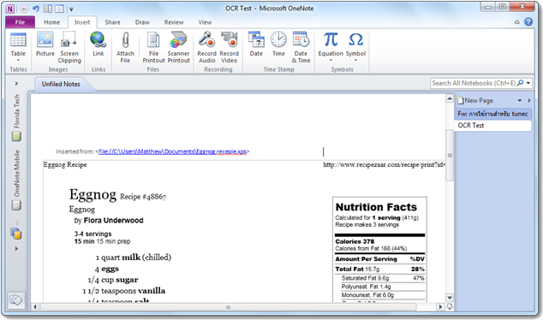Minimize the ribbon with the caret

pyautogui.click(x=517, y=22)
